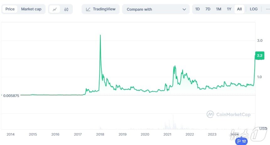Toggle the LOG scale option

click(x=254, y=9)
